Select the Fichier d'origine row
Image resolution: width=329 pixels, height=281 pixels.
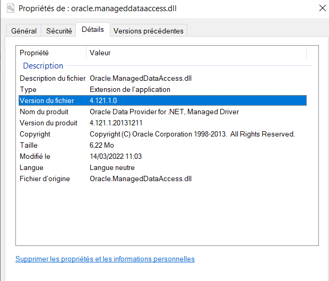pyautogui.click(x=162, y=178)
